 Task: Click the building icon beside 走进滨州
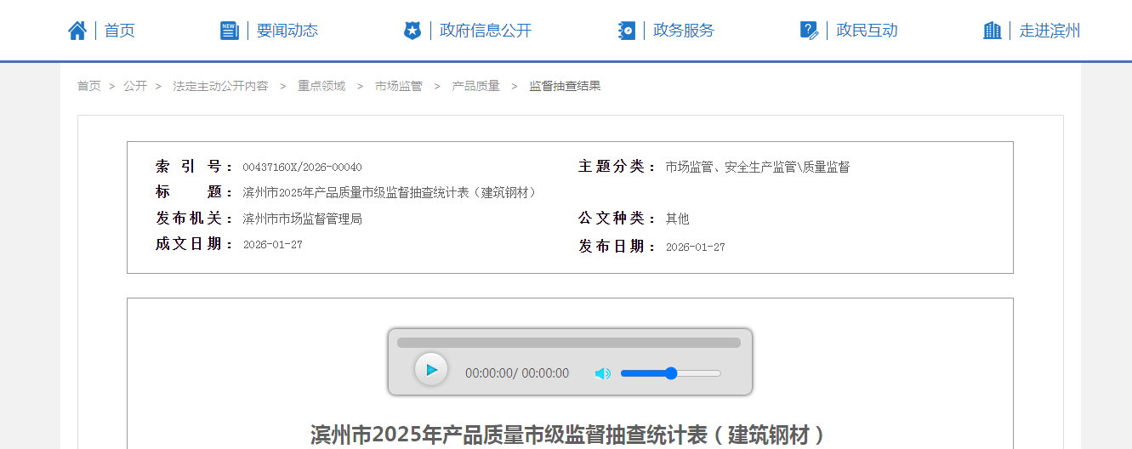pyautogui.click(x=993, y=31)
